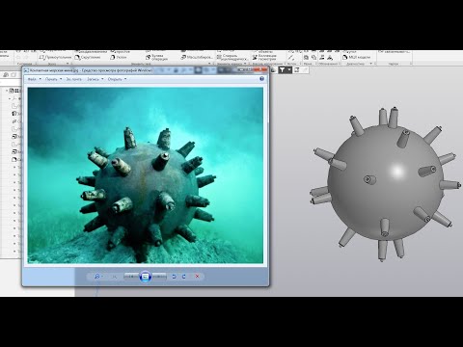The height and width of the screenshot is (347, 463).
Task: Click the blue help icon in photo viewer
Action: (261, 79)
